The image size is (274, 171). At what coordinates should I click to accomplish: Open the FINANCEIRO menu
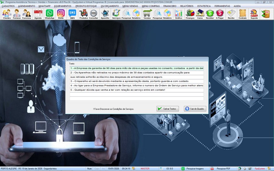(170, 6)
